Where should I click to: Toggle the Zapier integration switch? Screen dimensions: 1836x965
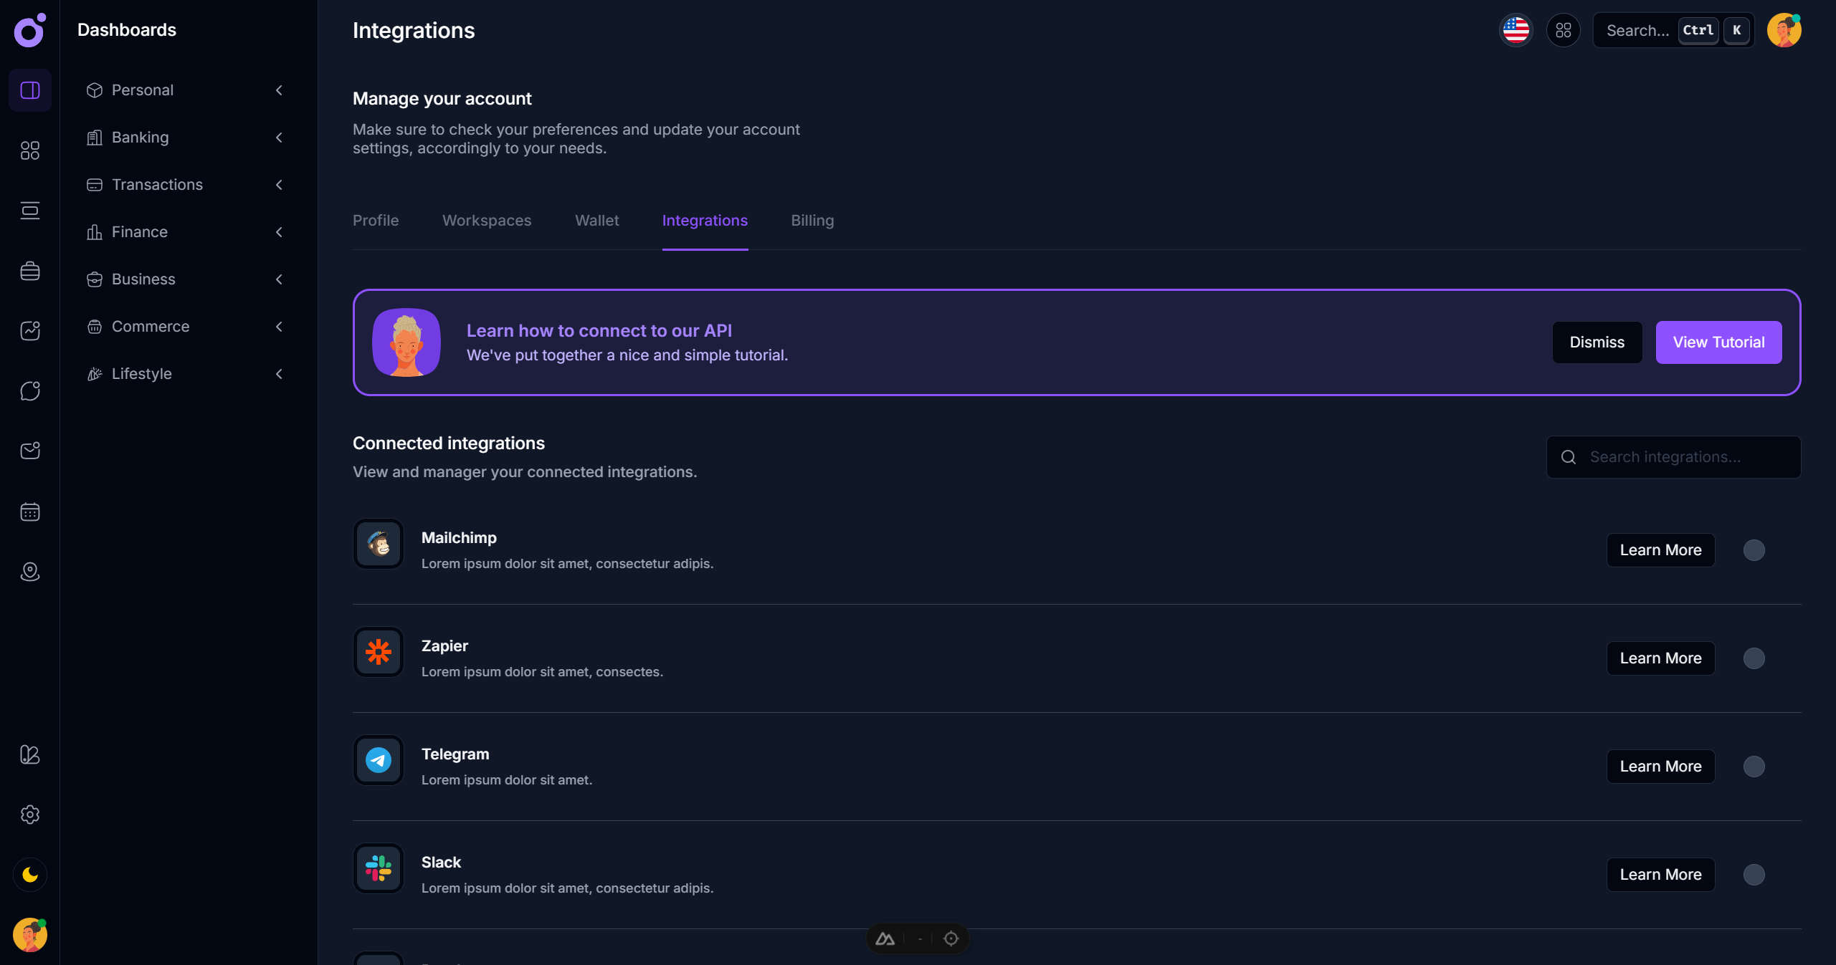pyautogui.click(x=1754, y=658)
